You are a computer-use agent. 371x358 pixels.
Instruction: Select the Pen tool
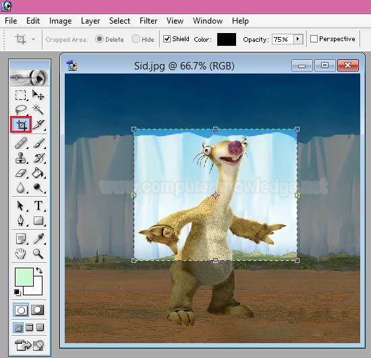pos(21,220)
